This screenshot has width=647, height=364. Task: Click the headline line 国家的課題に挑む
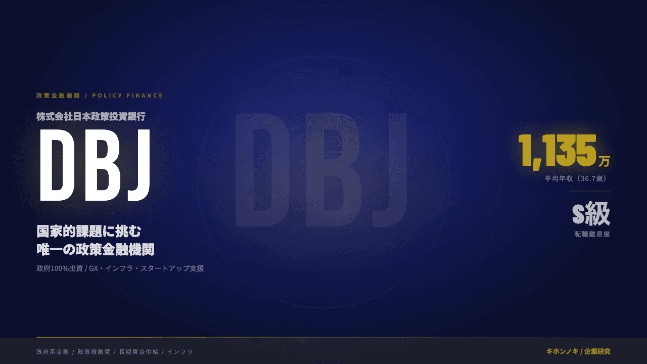tap(89, 232)
